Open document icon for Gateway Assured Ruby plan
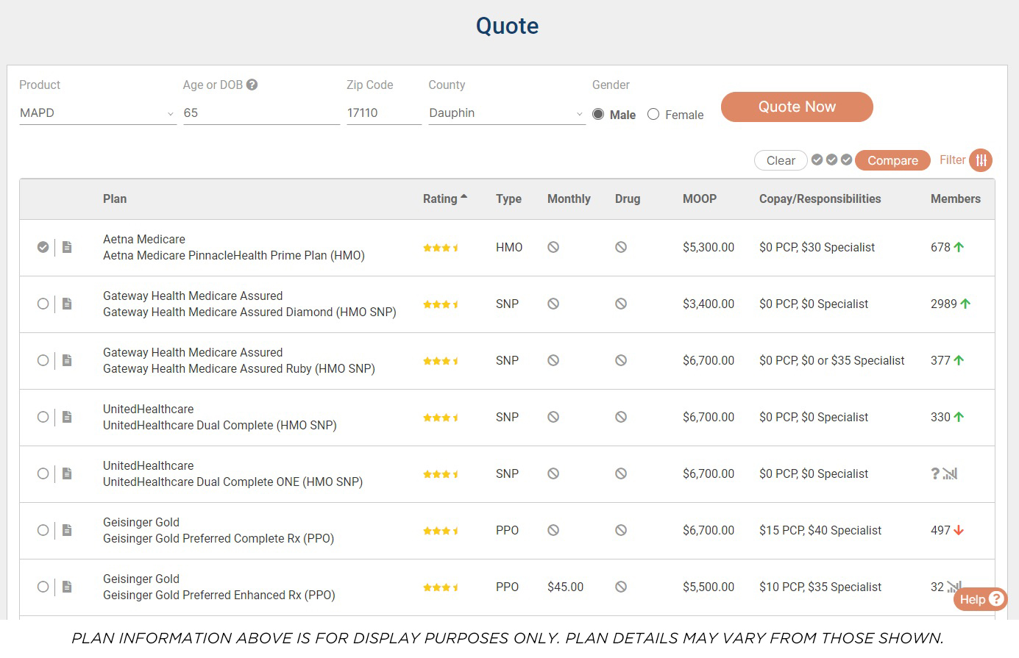Image resolution: width=1019 pixels, height=658 pixels. [x=67, y=360]
